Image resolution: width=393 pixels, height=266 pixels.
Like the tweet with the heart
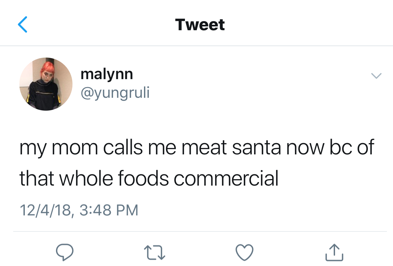click(x=245, y=252)
